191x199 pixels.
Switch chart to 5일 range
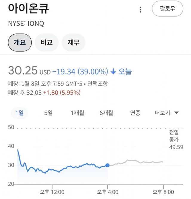tap(48, 113)
